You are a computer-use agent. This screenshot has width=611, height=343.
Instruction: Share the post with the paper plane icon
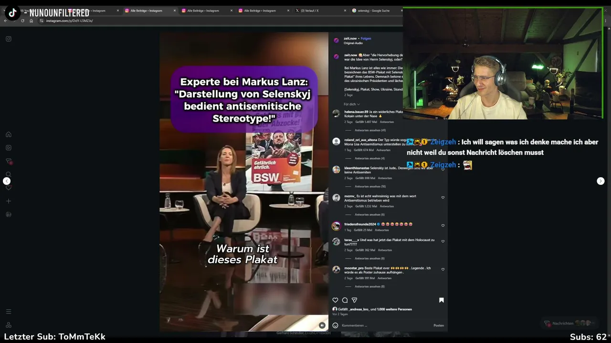[354, 300]
